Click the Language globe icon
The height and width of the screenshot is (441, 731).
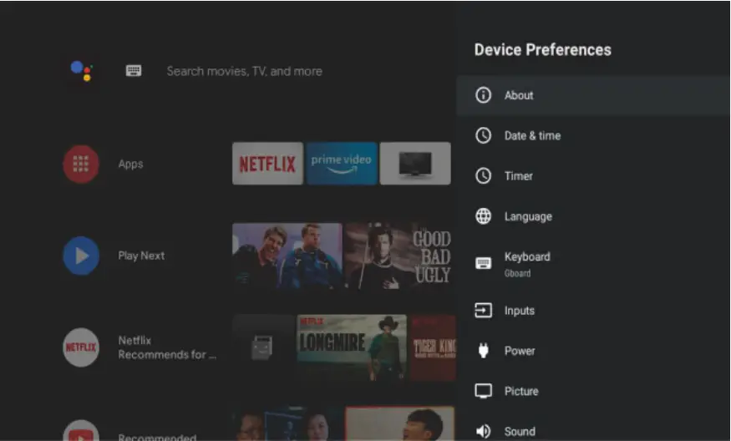[x=483, y=216]
